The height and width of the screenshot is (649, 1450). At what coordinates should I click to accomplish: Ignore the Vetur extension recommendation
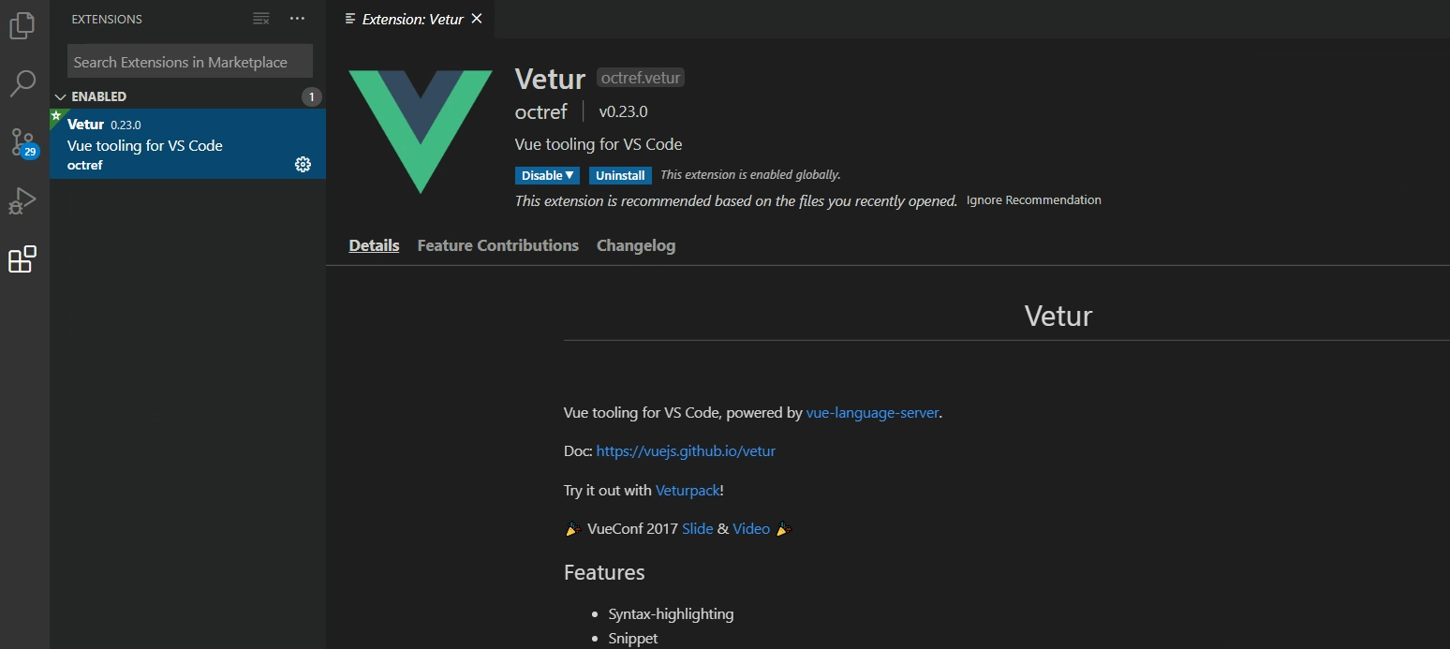(x=1033, y=199)
